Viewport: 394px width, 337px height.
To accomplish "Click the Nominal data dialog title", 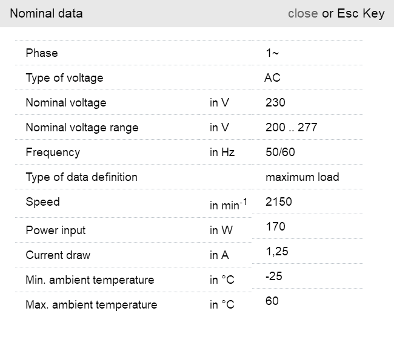I will (46, 13).
